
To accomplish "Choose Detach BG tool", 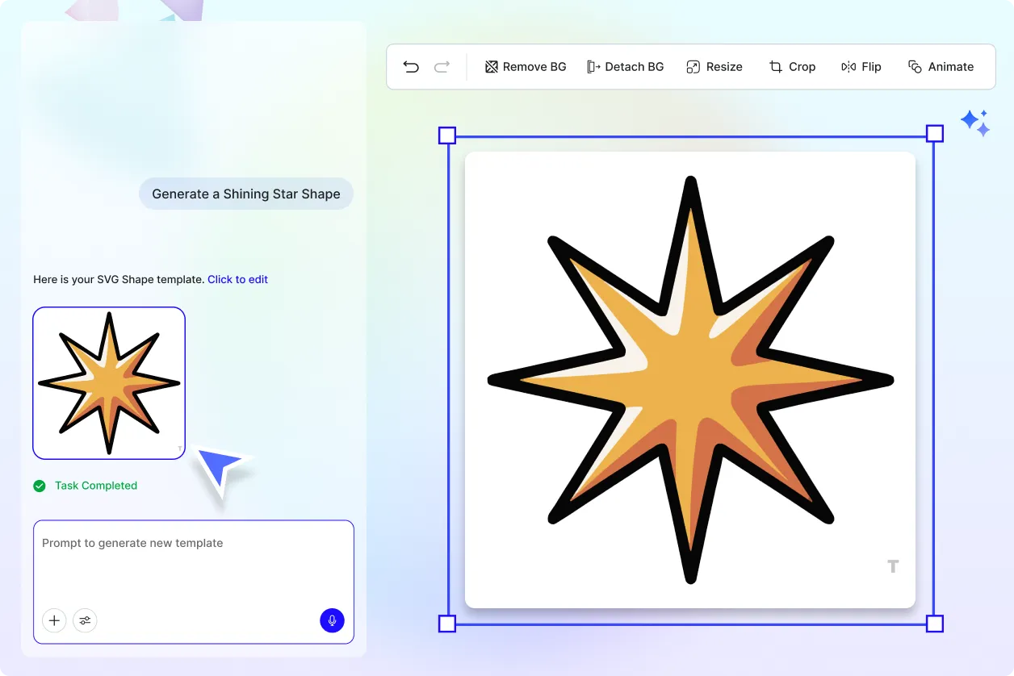I will tap(625, 67).
